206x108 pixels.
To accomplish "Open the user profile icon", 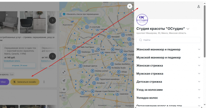I will (198, 6).
